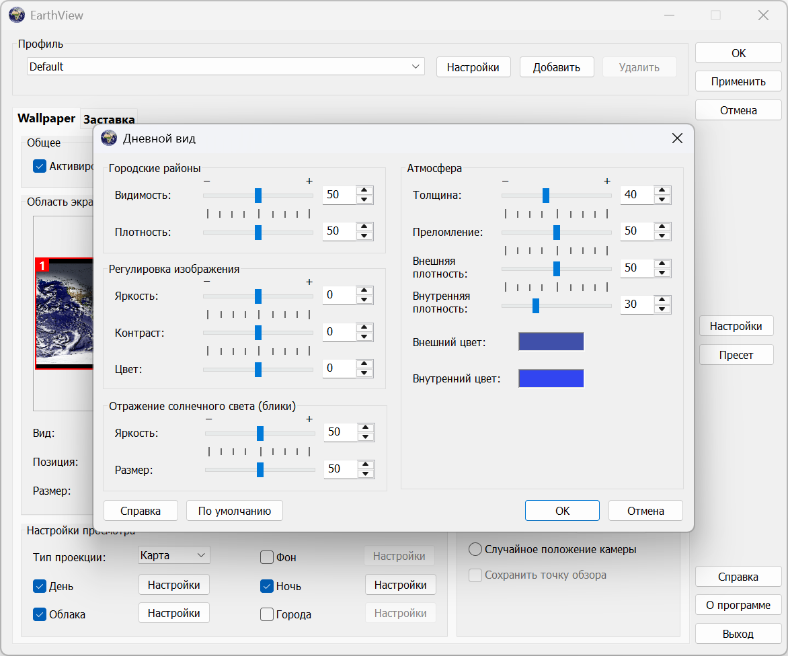Open the Тип проекции Карта dropdown
Screen dimensions: 788x656
point(174,555)
